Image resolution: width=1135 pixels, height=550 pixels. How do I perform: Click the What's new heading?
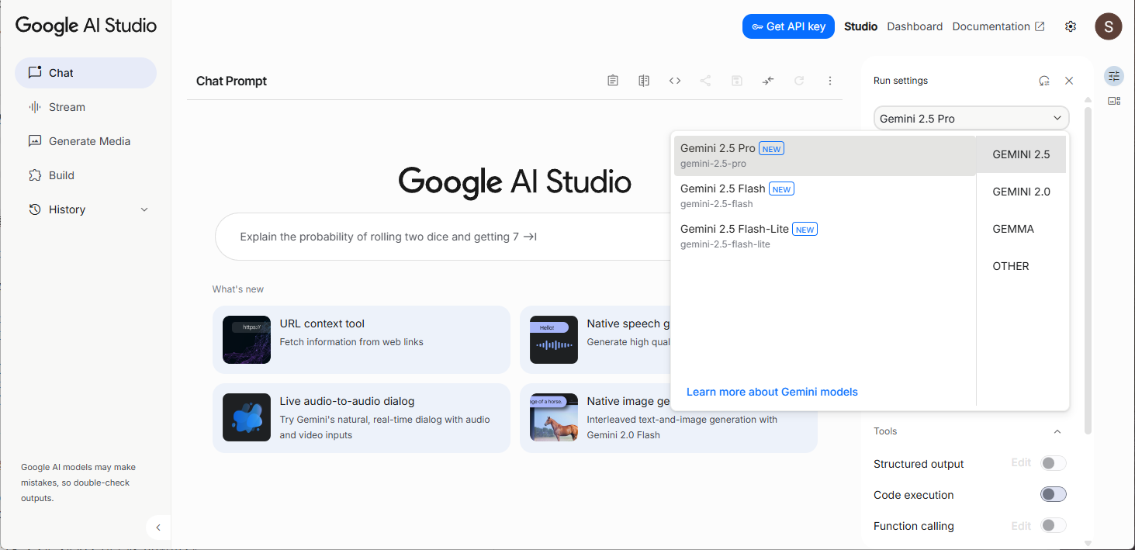(238, 289)
